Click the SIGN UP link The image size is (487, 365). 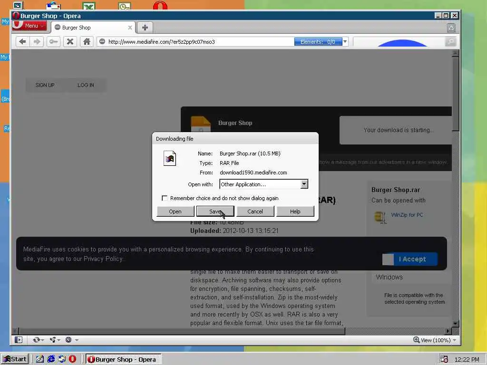coord(45,85)
